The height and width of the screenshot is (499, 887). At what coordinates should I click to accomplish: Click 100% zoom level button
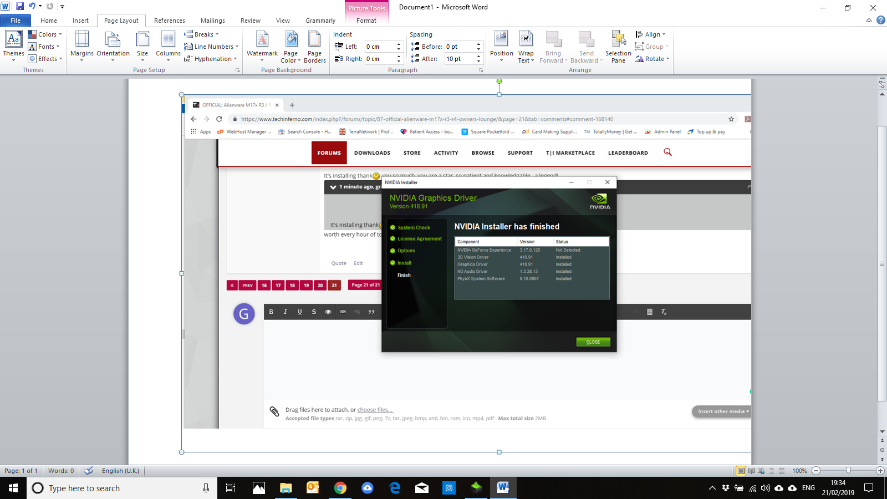coord(799,471)
